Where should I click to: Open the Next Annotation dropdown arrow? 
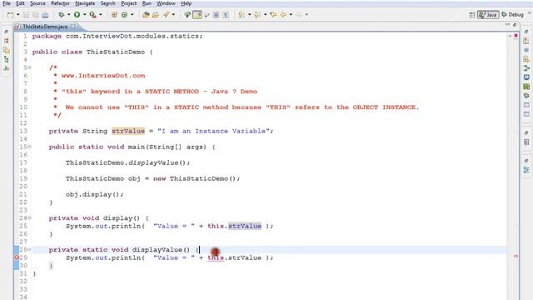tap(250, 15)
